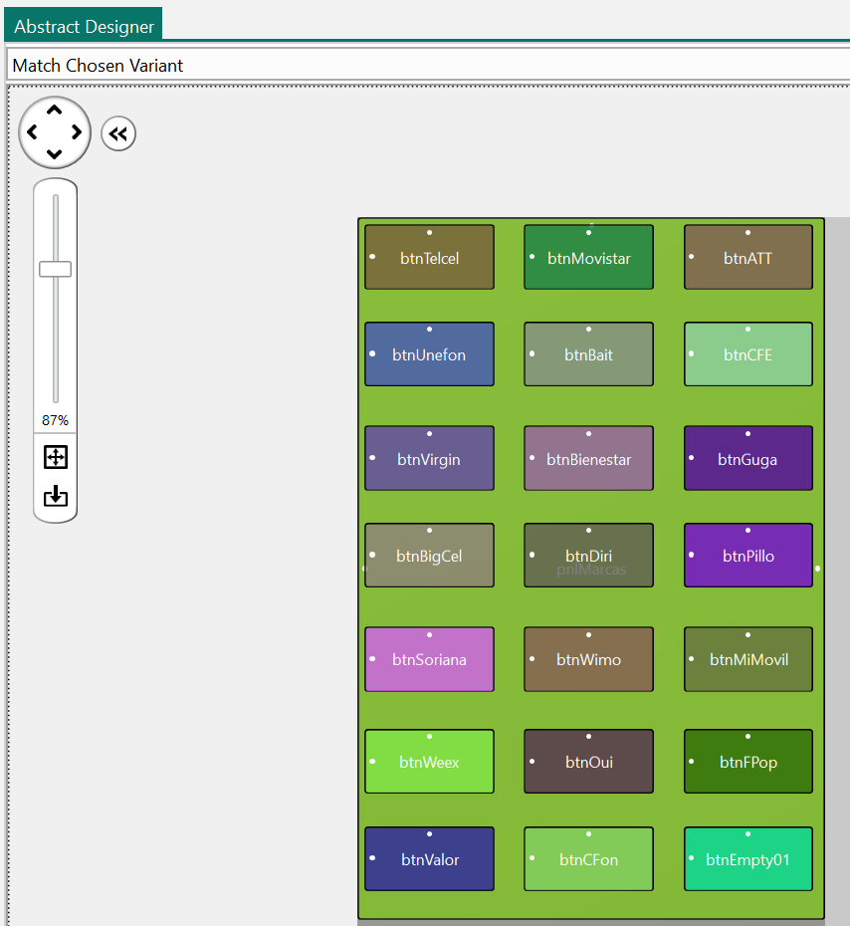850x926 pixels.
Task: Select the btnSoriana button
Action: (x=429, y=659)
